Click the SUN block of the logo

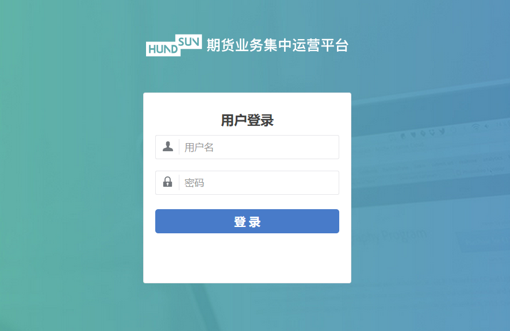pos(189,41)
